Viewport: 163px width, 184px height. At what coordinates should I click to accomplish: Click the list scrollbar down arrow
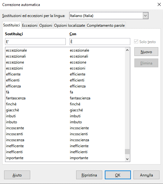(x=127, y=159)
